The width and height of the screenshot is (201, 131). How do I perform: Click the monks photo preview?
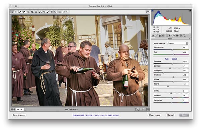pos(80,61)
